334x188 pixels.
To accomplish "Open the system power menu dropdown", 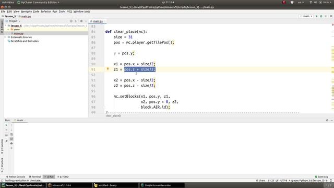I will coord(325,2).
